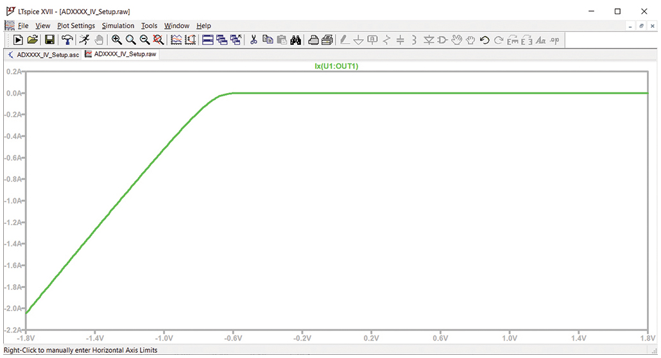661x358 pixels.
Task: Save using the floppy disk icon
Action: coord(49,40)
